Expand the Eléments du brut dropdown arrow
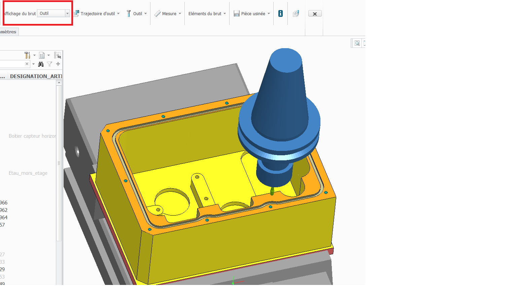 coord(225,14)
